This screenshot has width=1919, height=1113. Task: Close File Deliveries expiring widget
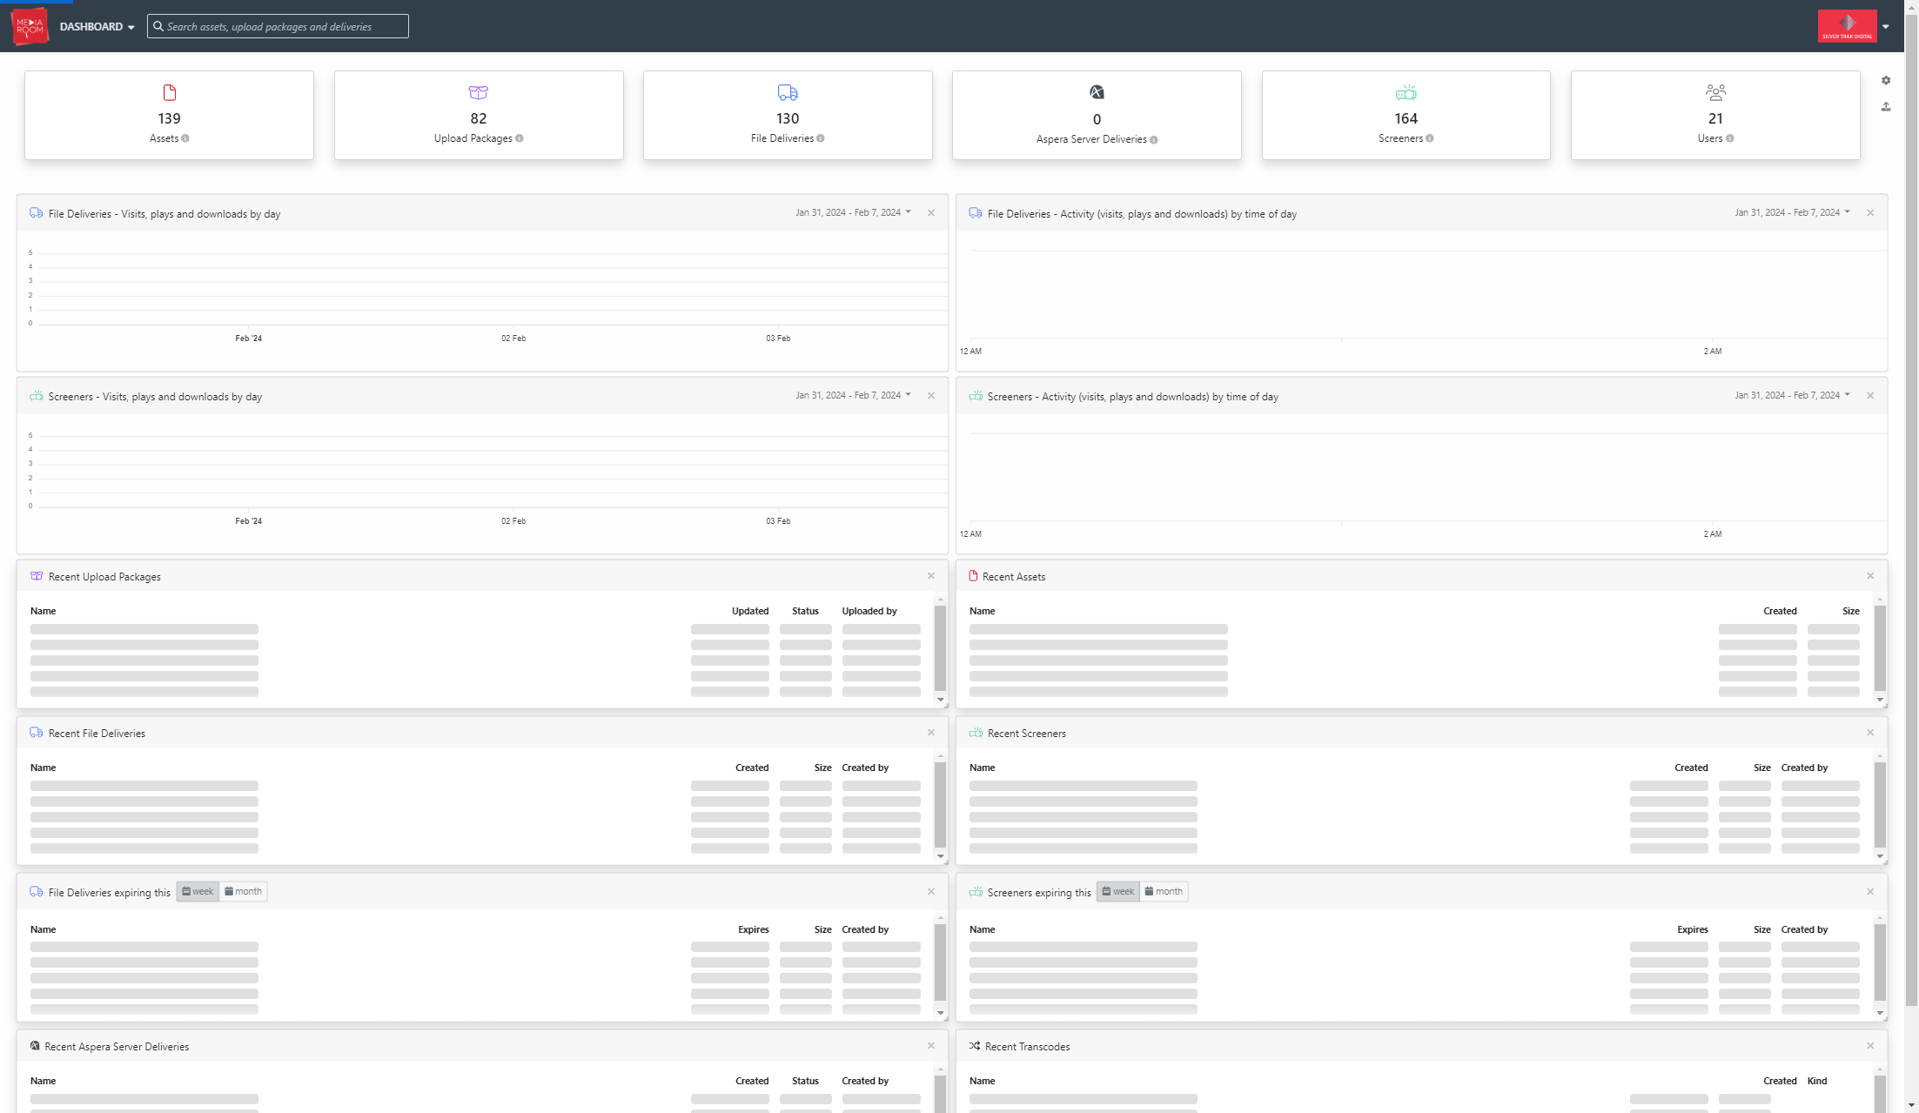point(931,891)
